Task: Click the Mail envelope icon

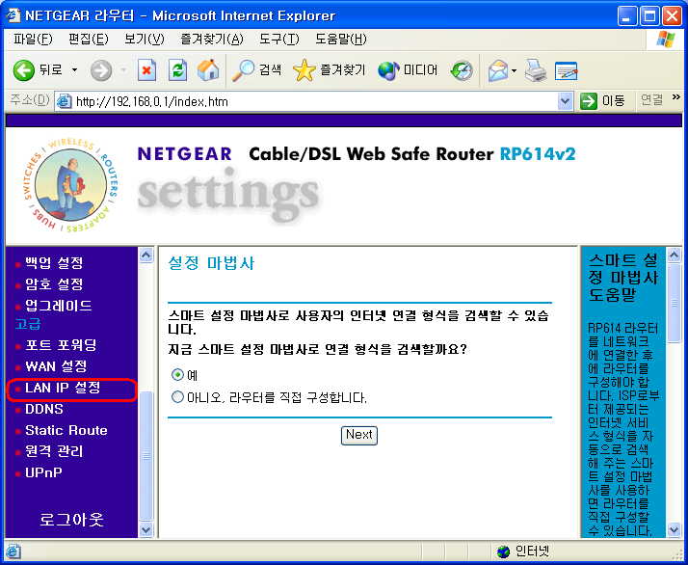Action: click(x=497, y=70)
